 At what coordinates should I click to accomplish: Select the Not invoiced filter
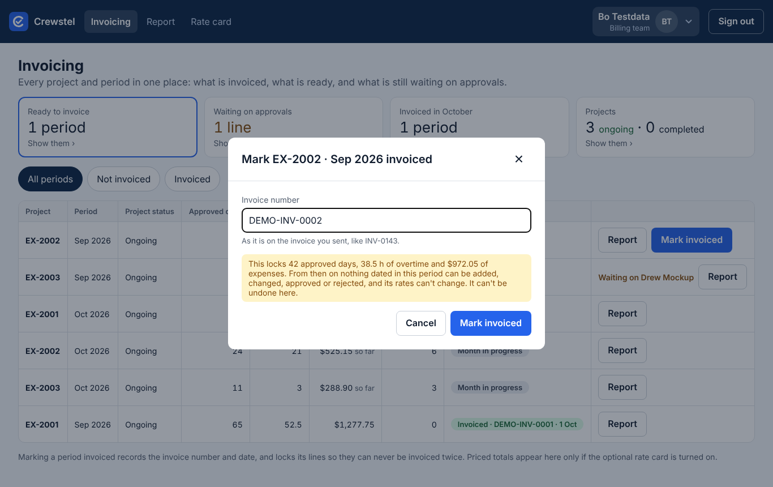[124, 179]
